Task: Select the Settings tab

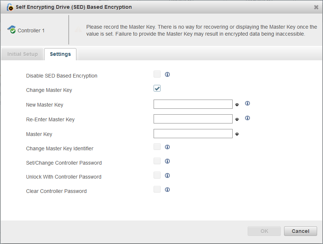Action: coord(60,54)
